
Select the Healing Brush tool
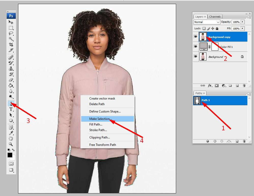click(x=11, y=57)
